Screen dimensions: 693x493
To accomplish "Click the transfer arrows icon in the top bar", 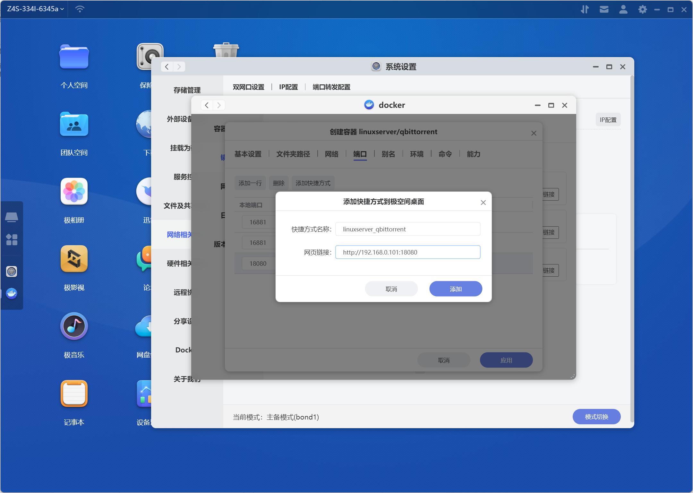I will point(585,9).
